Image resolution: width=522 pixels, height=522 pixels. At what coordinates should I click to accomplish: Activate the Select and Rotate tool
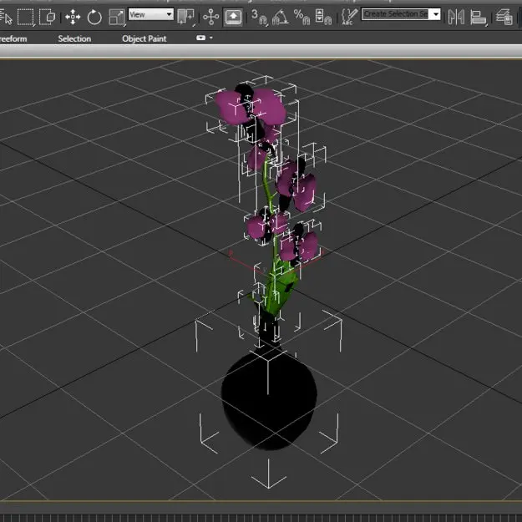click(x=94, y=17)
